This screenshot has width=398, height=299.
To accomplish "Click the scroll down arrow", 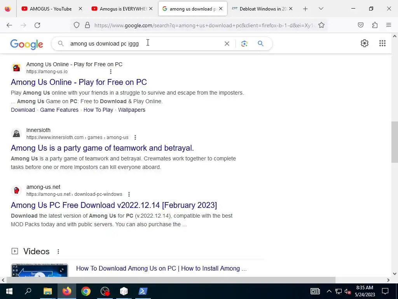I will coord(395,274).
